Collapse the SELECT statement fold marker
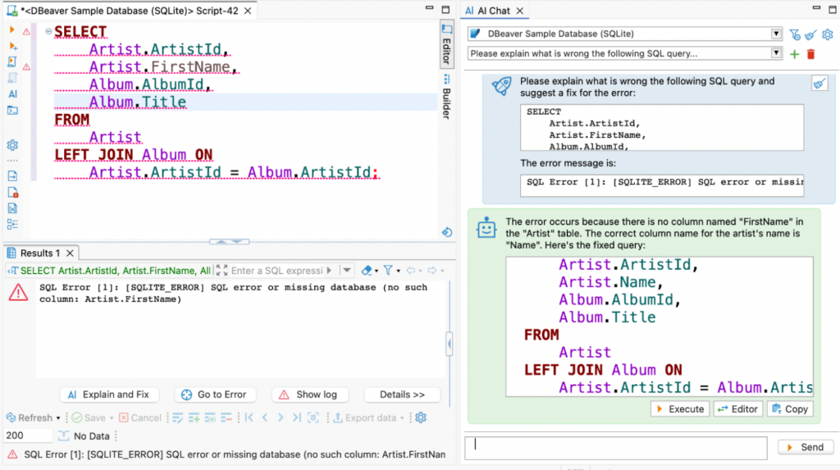840x470 pixels. click(48, 31)
